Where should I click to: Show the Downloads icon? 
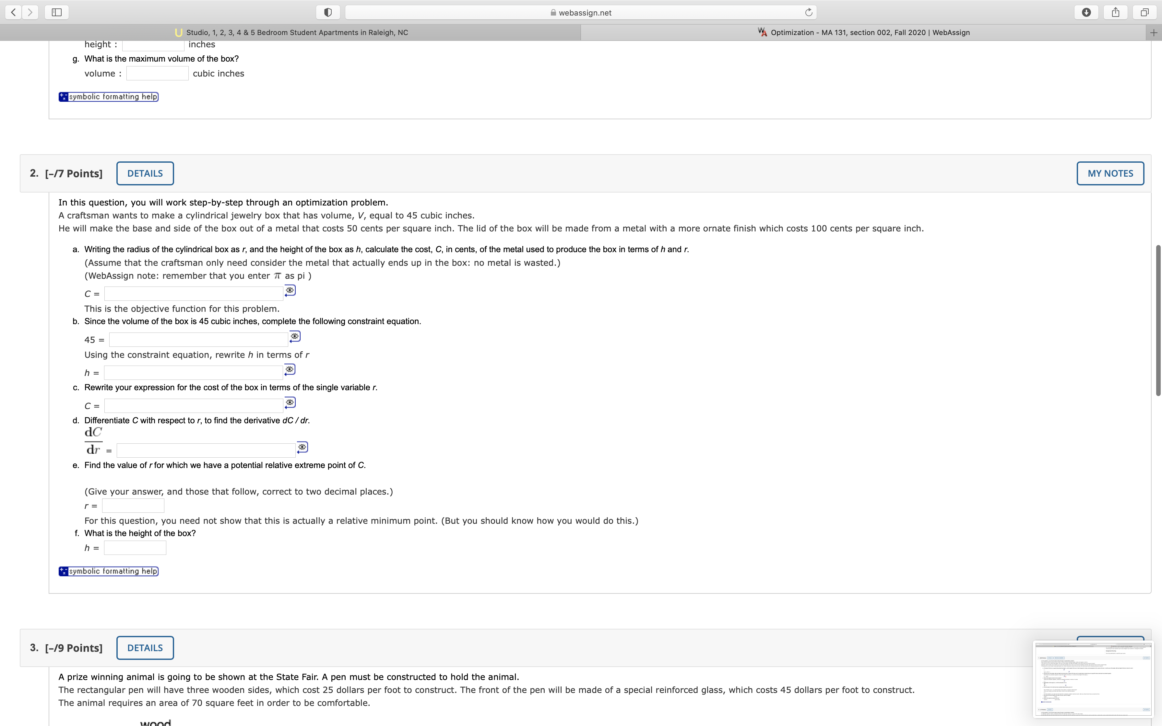pyautogui.click(x=1086, y=12)
